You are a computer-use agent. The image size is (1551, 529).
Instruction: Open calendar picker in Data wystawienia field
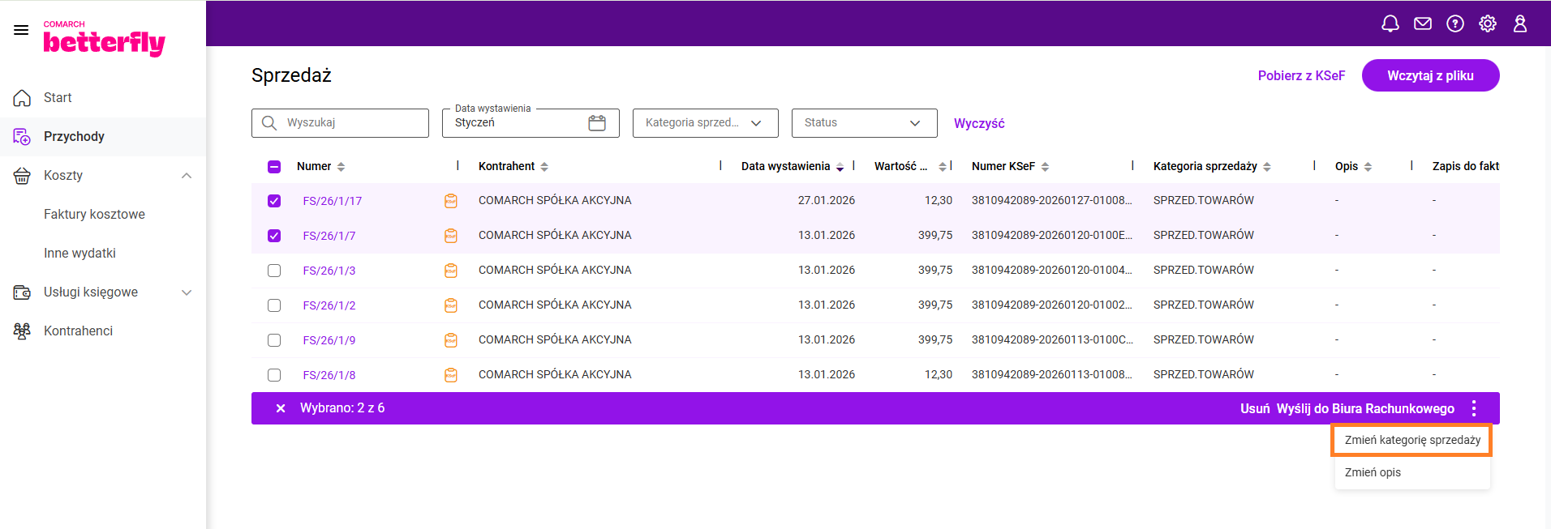(x=597, y=123)
